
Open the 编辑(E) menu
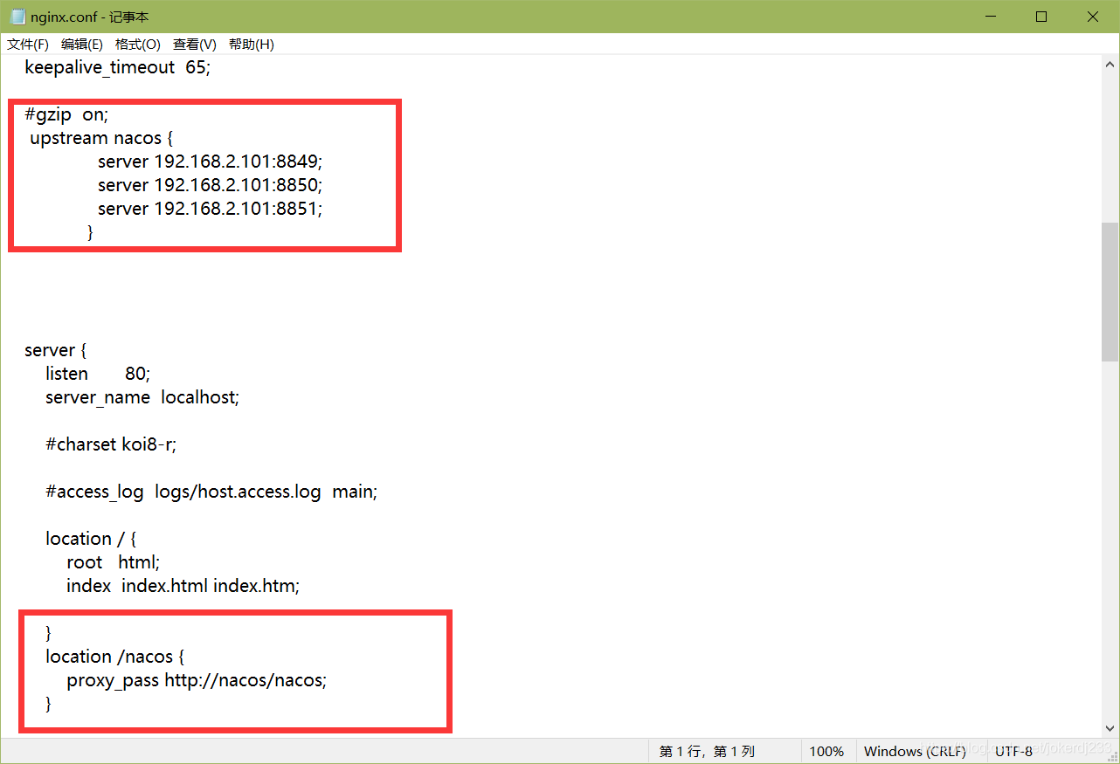(x=82, y=44)
